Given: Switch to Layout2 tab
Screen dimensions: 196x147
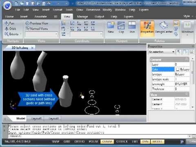Looking at the screenshot, I should (53, 118).
